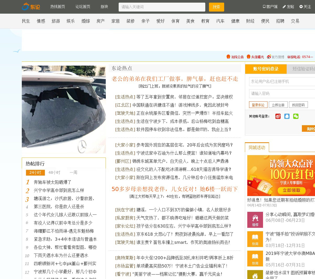
Task: Click the WeChat login icon
Action: pos(296,116)
